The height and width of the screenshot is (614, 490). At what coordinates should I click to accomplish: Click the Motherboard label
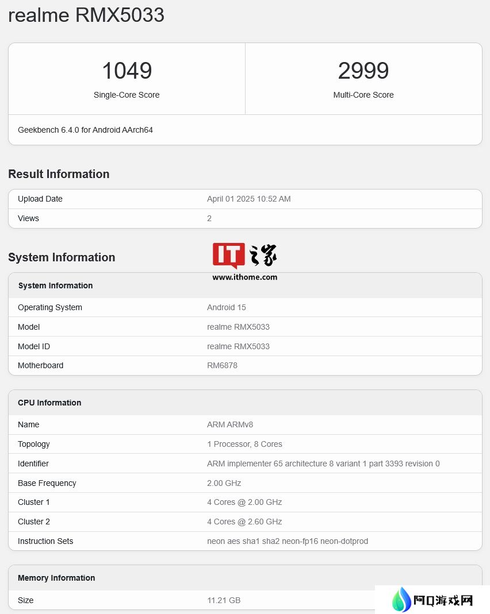tap(40, 365)
